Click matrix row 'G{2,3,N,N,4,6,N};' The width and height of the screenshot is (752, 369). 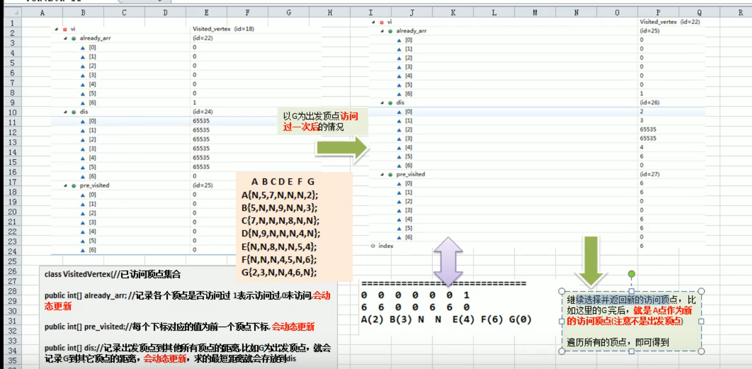click(280, 273)
